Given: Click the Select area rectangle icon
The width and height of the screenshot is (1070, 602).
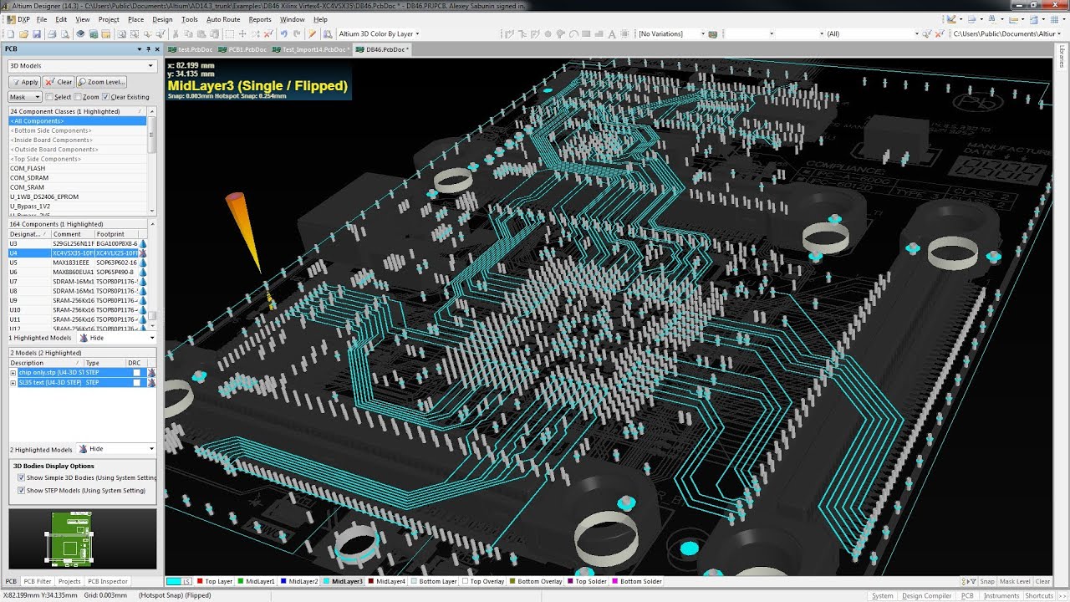Looking at the screenshot, I should (229, 33).
